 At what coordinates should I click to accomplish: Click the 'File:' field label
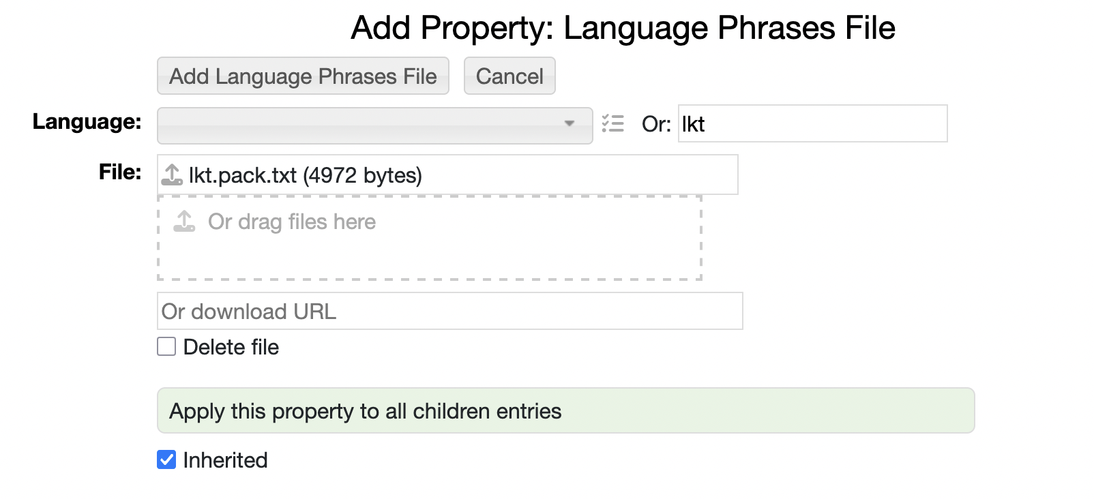point(120,172)
